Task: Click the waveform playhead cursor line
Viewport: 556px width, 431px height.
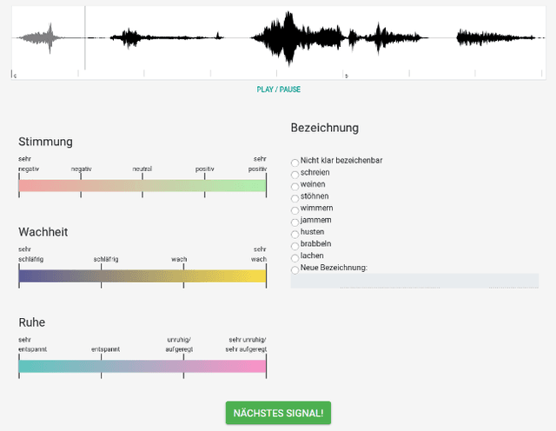Action: pyautogui.click(x=85, y=37)
